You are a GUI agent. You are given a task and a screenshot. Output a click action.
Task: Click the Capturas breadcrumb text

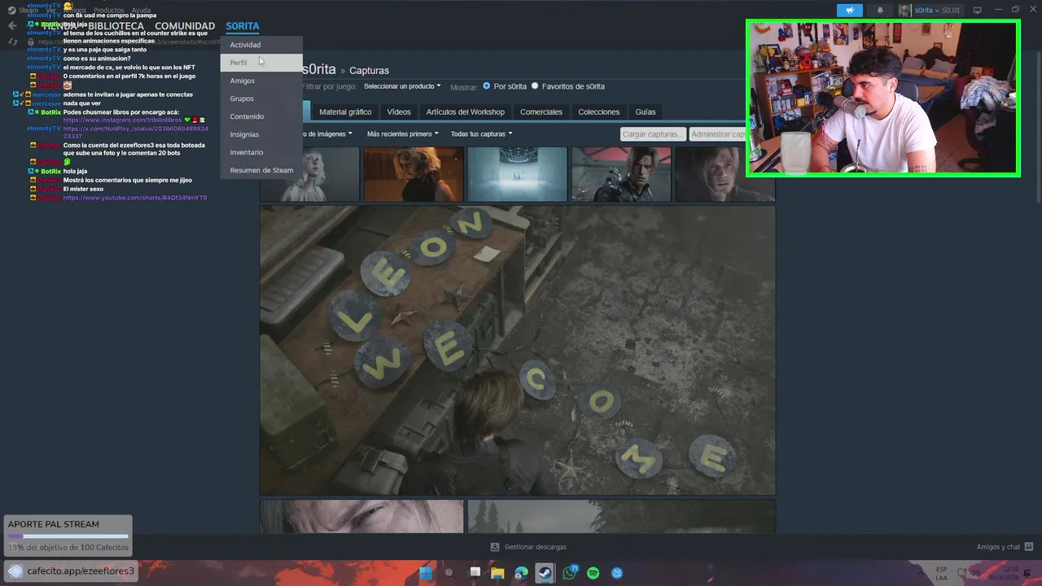369,71
